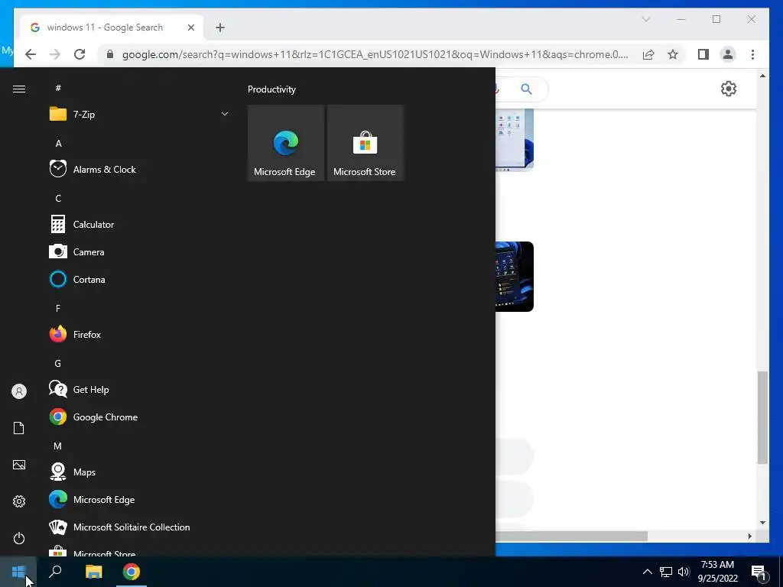Screen dimensions: 783x587
Task: Launch the Camera app
Action: coord(139,252)
